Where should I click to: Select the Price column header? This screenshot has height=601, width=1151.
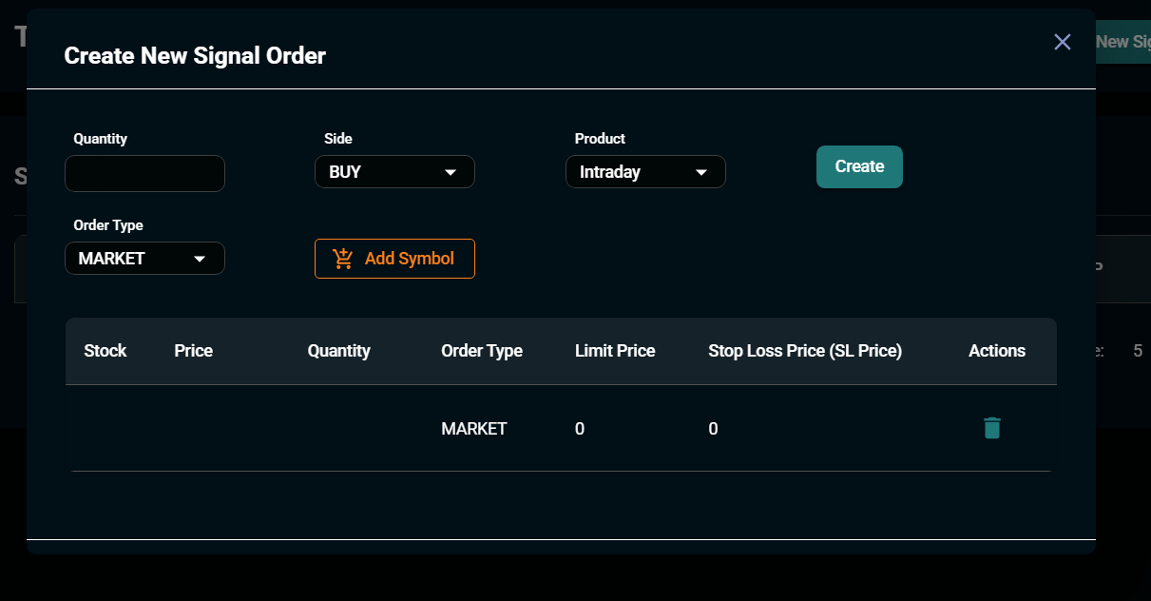coord(193,350)
